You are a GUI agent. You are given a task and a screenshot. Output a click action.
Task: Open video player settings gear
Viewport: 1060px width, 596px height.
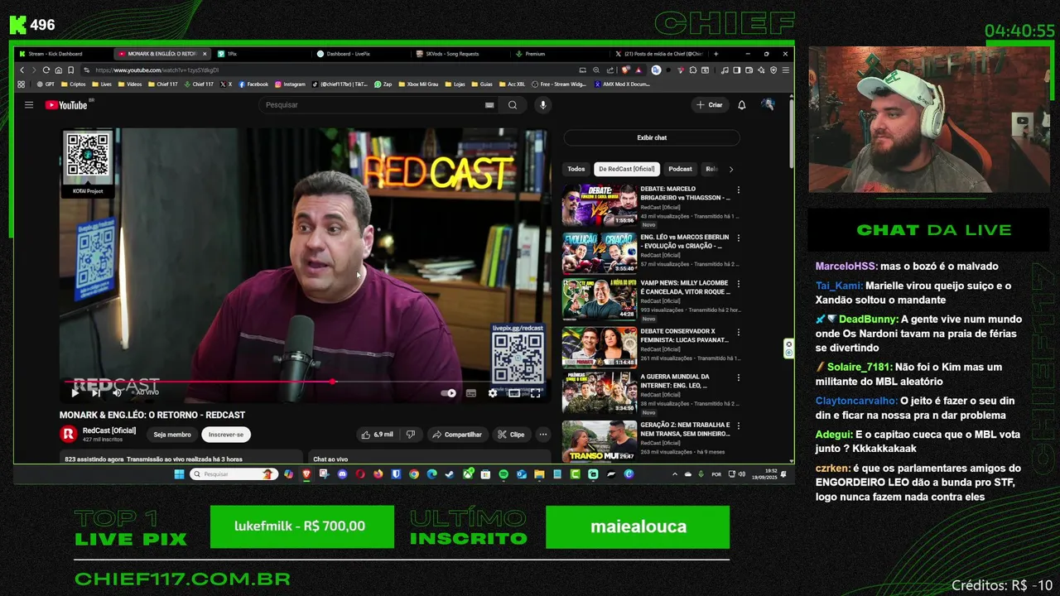493,393
